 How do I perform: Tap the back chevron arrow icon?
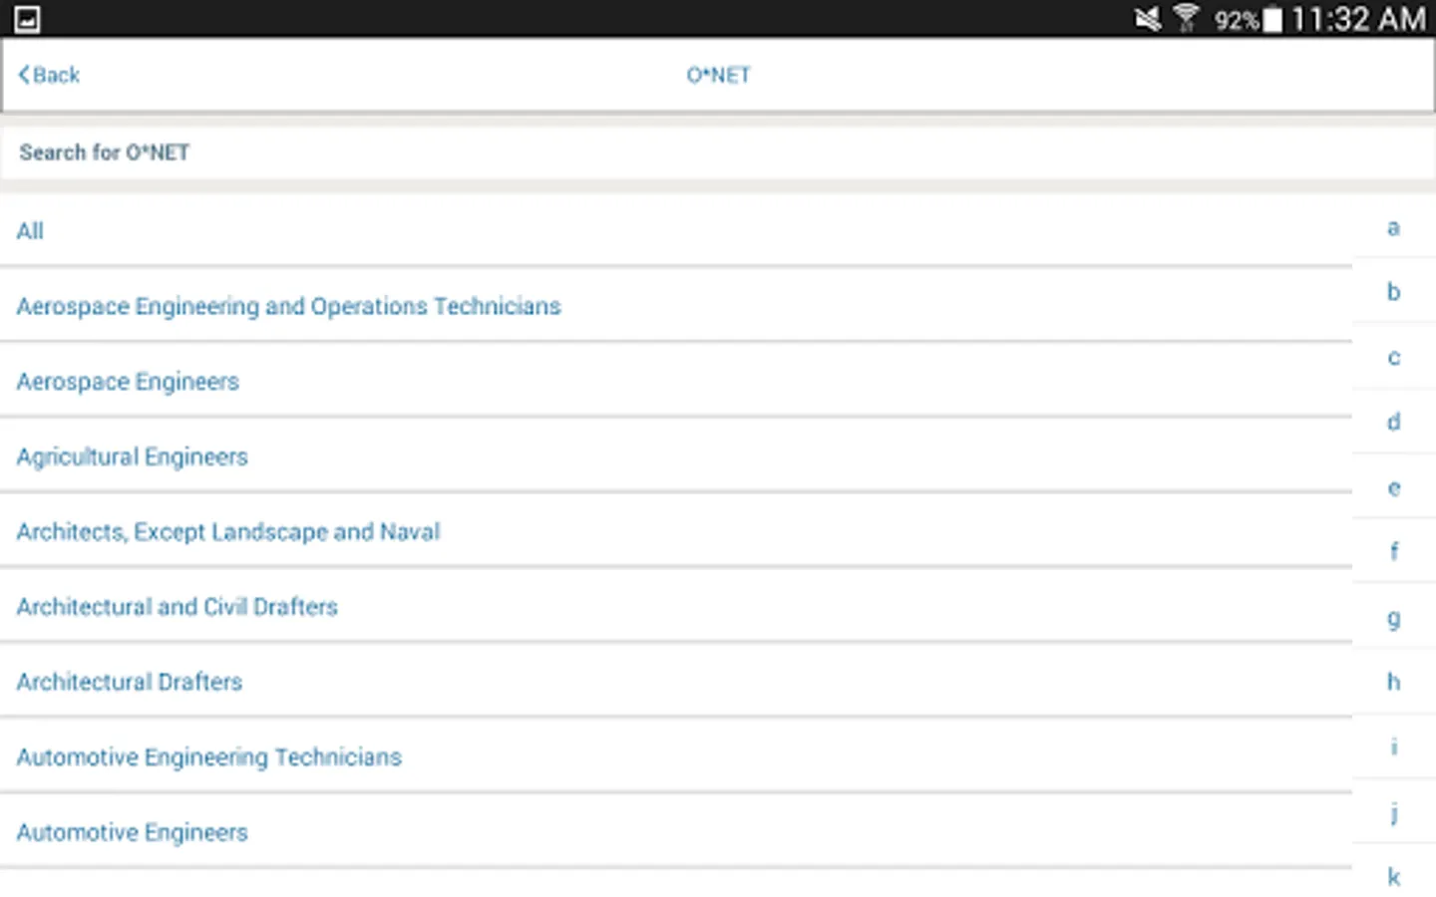coord(24,75)
